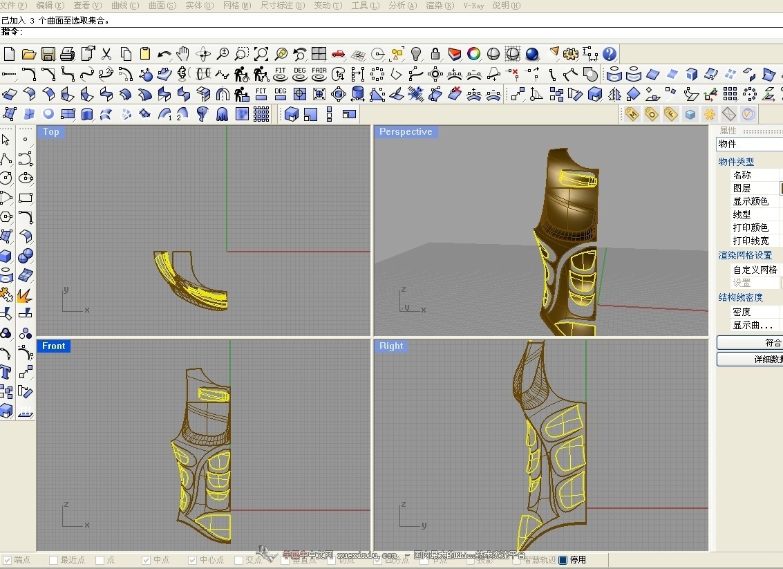This screenshot has height=569, width=783.
Task: Click the explode tool in left sidebar
Action: tap(24, 295)
